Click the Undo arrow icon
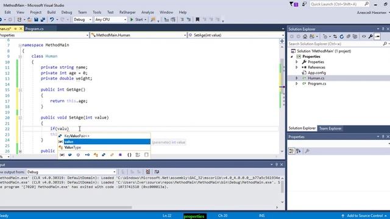Screen dimensions: 390x219 tap(52, 19)
